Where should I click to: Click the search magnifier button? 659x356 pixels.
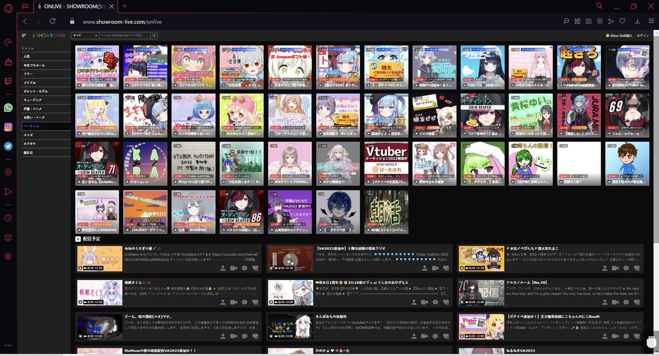[x=154, y=35]
